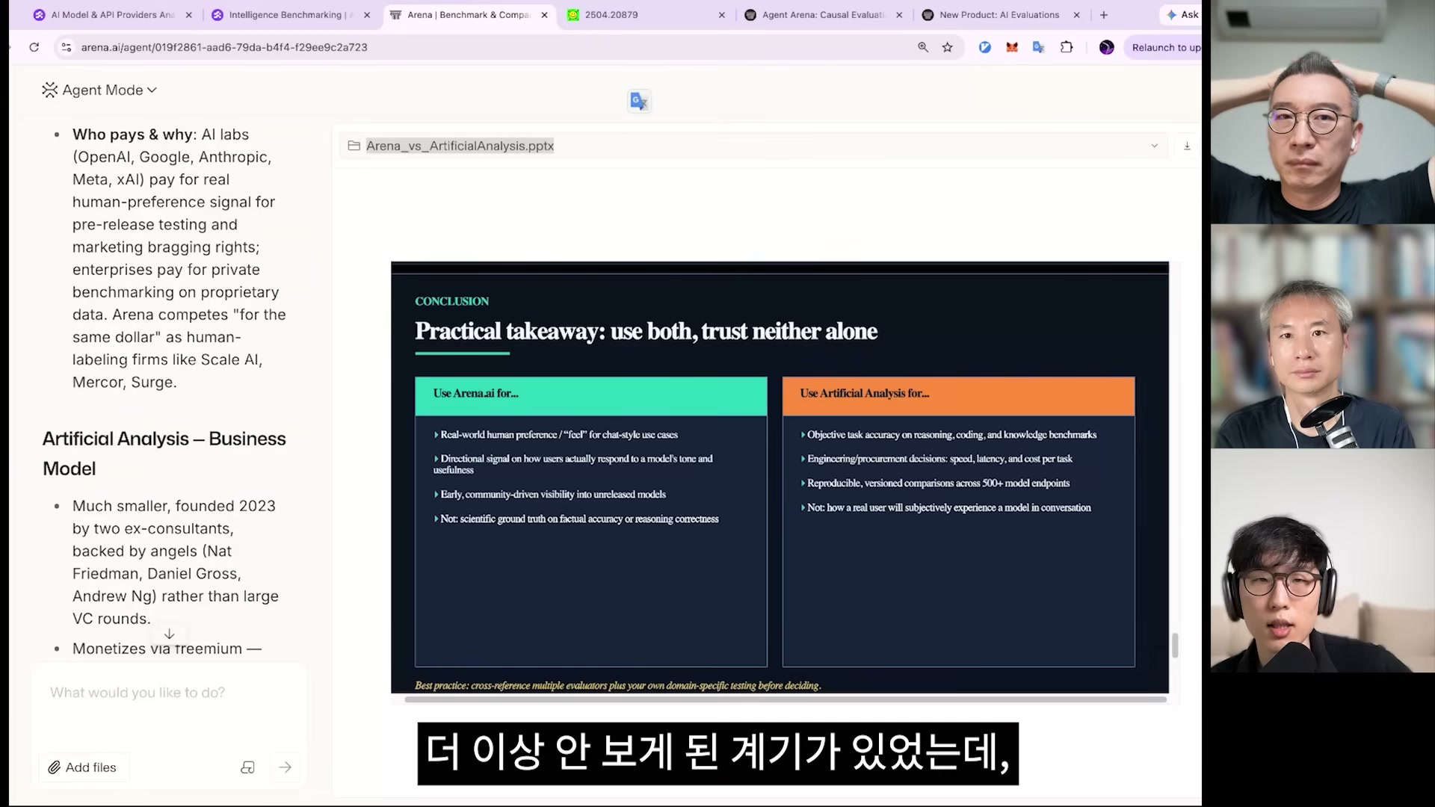Click the screen icon beside send arrow
The image size is (1435, 807).
click(247, 767)
